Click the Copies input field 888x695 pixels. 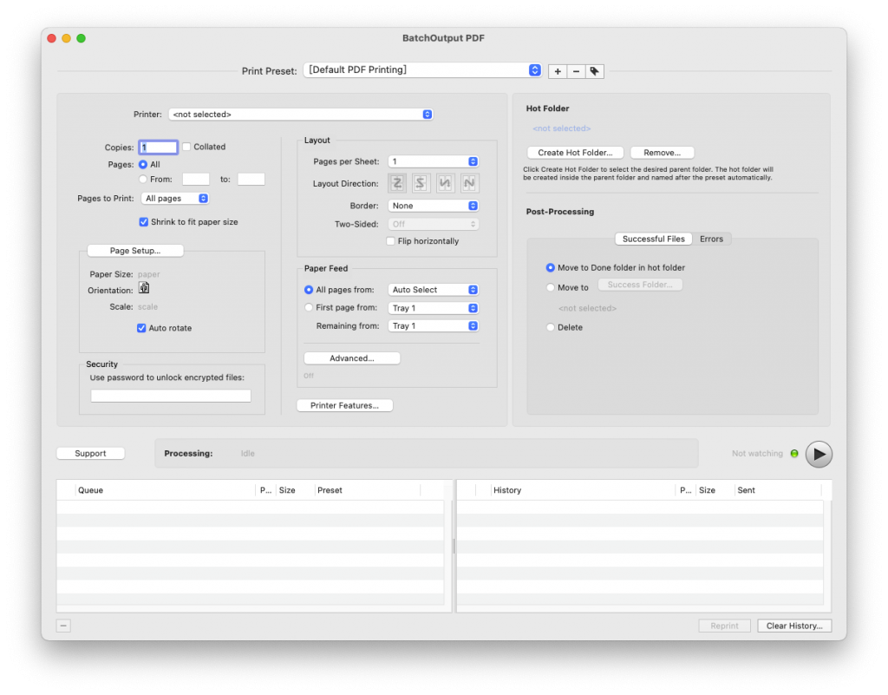coord(158,148)
